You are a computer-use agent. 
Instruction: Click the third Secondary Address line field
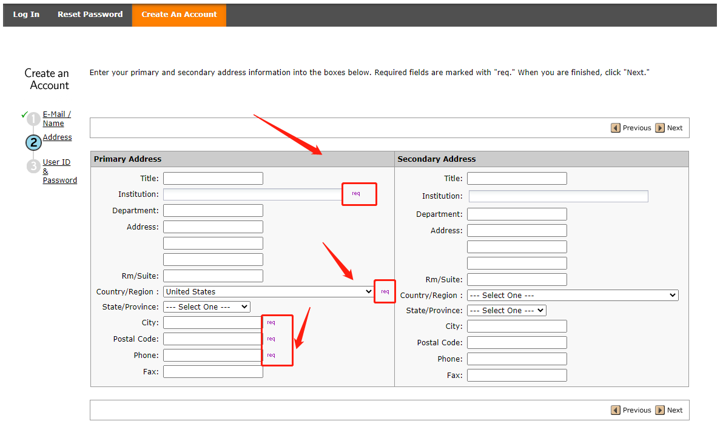pyautogui.click(x=517, y=263)
